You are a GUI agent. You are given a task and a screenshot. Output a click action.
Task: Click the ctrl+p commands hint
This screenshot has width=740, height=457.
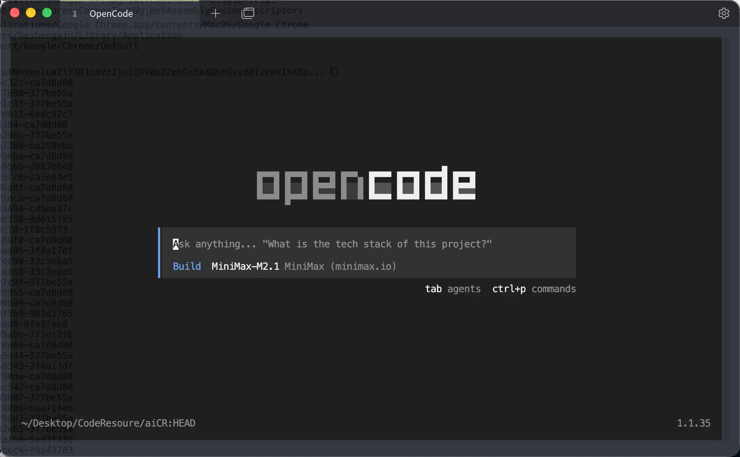pos(534,289)
